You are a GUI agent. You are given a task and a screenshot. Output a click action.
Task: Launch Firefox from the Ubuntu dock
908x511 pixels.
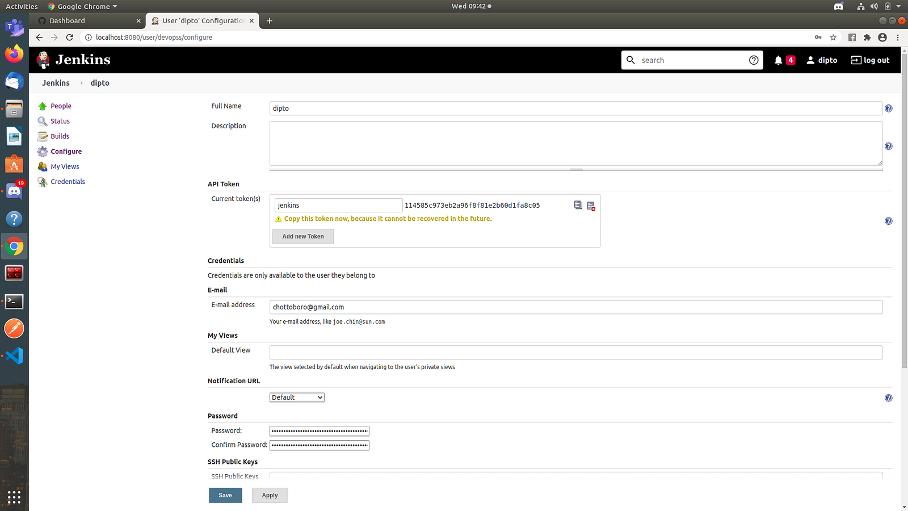pyautogui.click(x=14, y=54)
